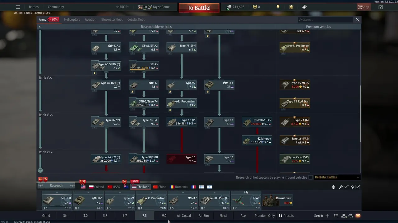Open the Community menu
Screen dimensions: 398x223
pyautogui.click(x=56, y=7)
